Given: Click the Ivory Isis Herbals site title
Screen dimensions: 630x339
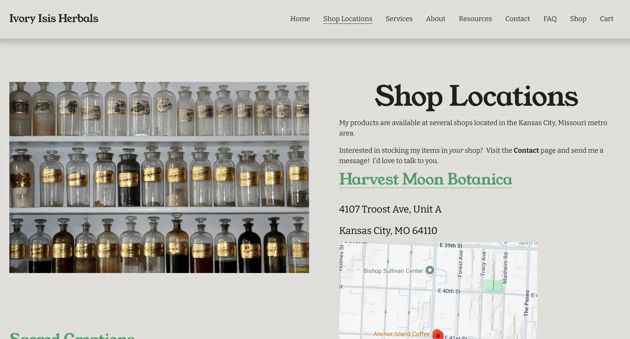Looking at the screenshot, I should pos(54,18).
